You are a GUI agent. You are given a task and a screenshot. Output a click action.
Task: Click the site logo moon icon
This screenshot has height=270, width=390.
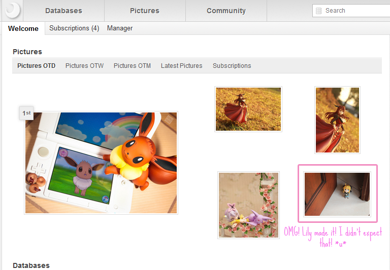click(12, 11)
